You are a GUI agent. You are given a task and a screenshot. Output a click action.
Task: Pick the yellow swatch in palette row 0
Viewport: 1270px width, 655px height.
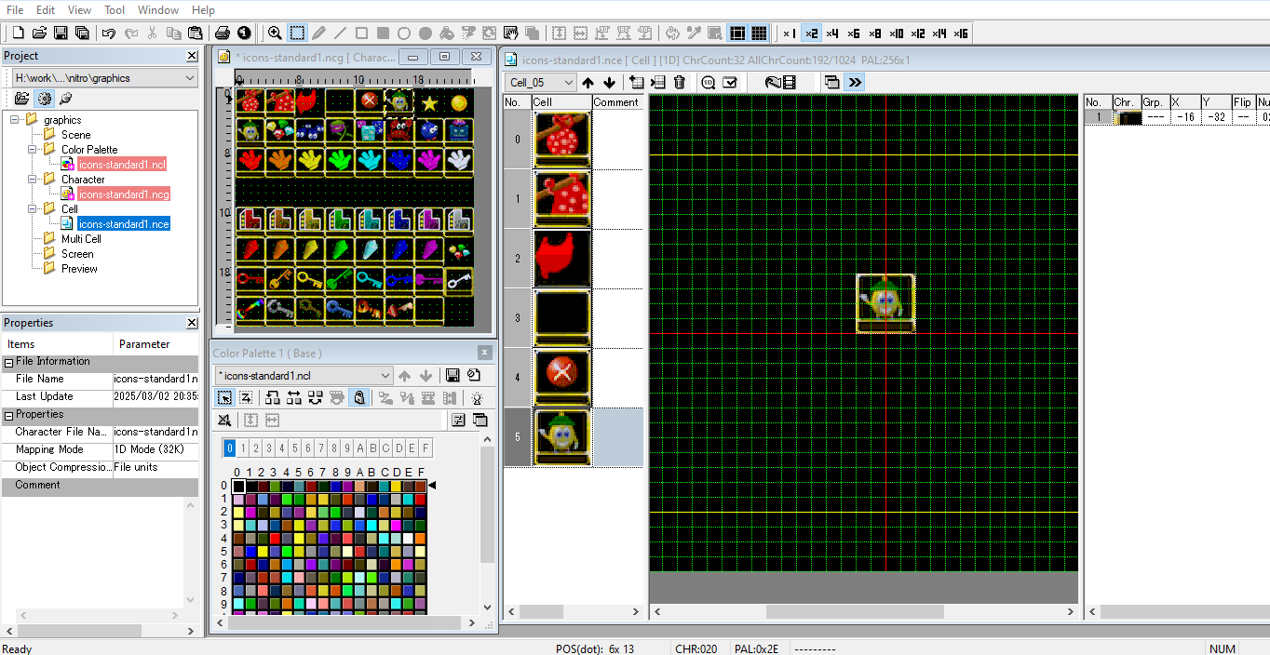click(x=397, y=486)
